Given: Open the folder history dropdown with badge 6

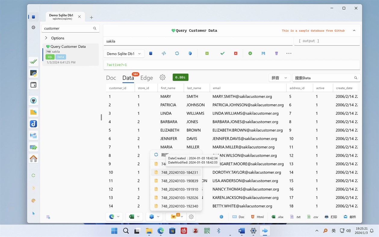Looking at the screenshot, I should click(176, 217).
